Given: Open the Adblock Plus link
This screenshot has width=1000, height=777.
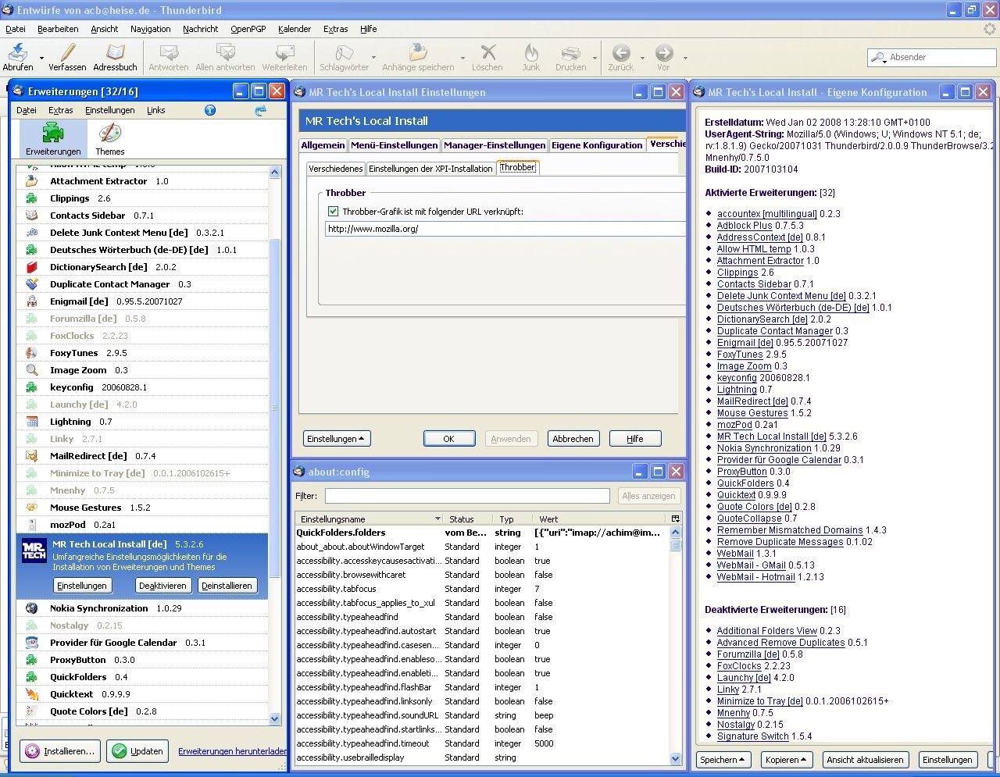Looking at the screenshot, I should click(745, 226).
